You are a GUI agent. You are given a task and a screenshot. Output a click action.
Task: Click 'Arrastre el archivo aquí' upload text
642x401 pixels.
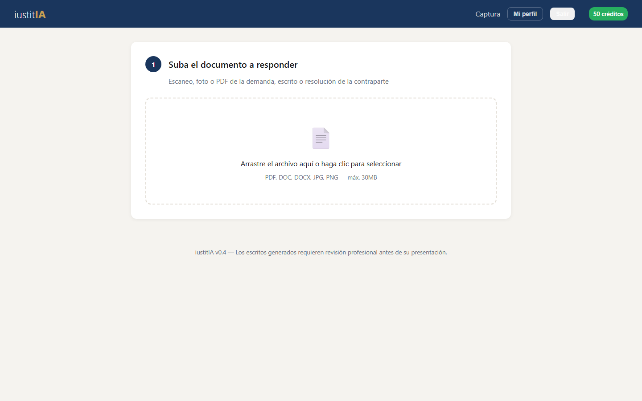[321, 164]
